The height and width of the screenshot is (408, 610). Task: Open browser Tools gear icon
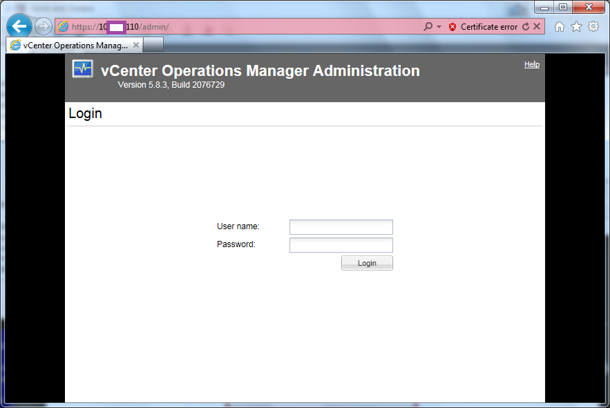(593, 26)
